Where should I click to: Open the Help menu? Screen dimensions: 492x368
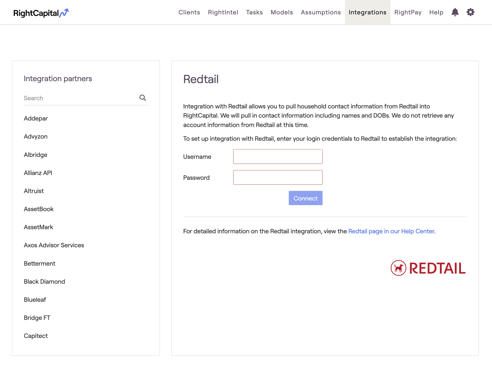click(436, 12)
